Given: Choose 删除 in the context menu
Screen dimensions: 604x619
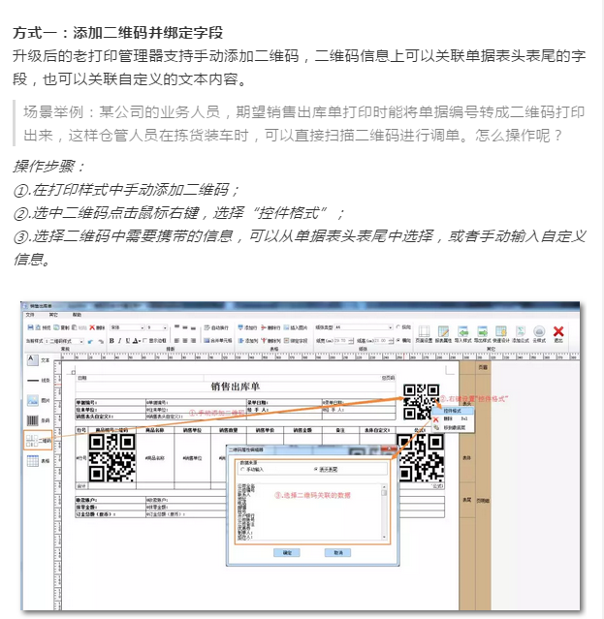Looking at the screenshot, I should 453,418.
